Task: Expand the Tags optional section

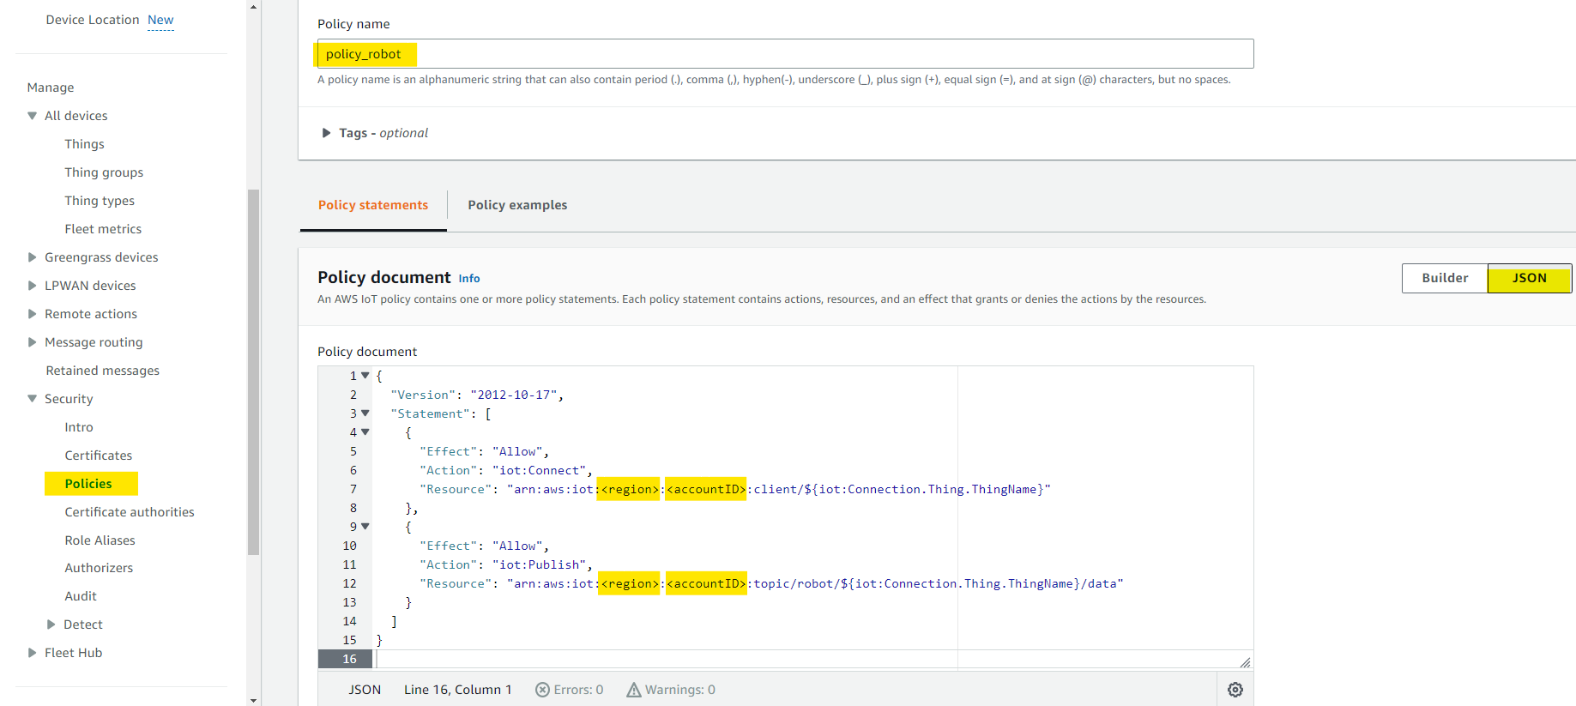Action: coord(326,133)
